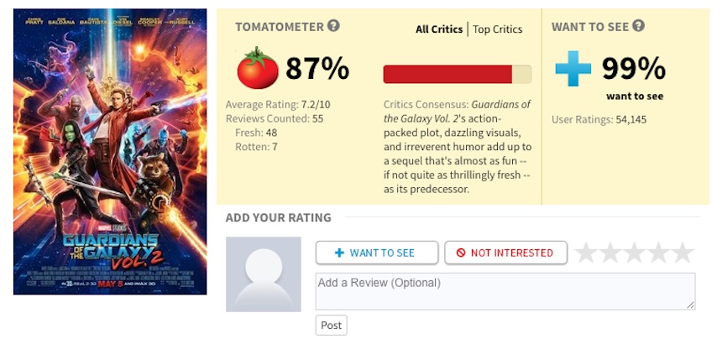Click the 87% Tomatometer score

coord(317,69)
